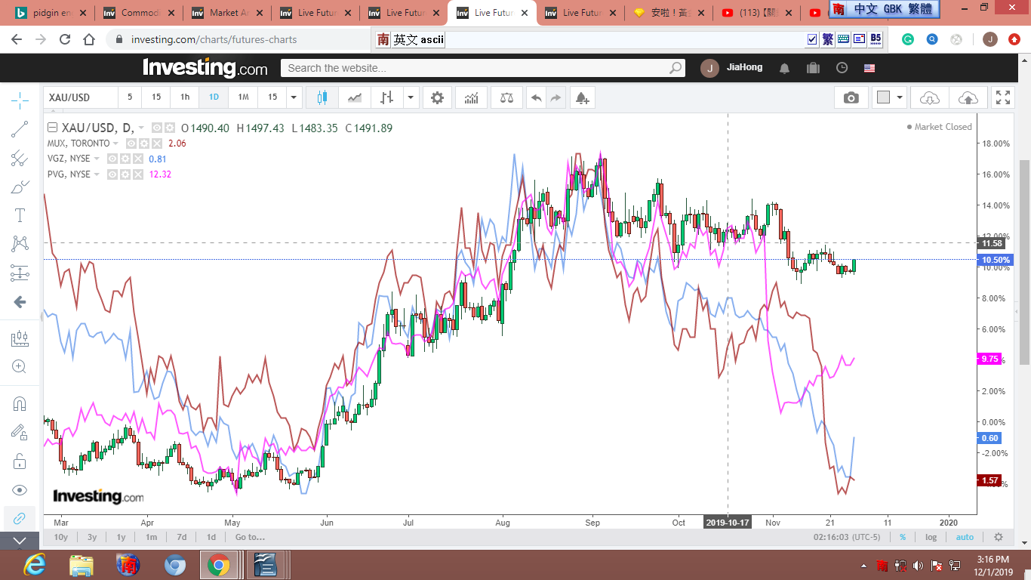1031x580 pixels.
Task: Open the indicators chart icon
Action: 471,97
